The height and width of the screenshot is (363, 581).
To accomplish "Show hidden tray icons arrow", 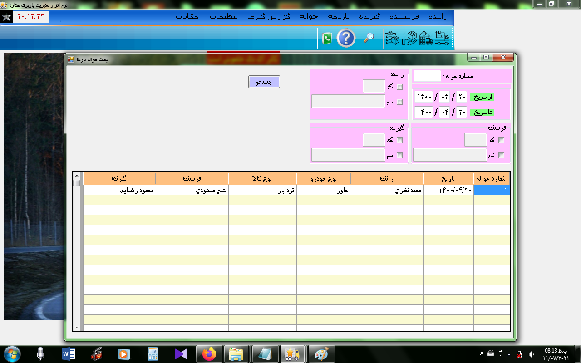I will [x=509, y=354].
